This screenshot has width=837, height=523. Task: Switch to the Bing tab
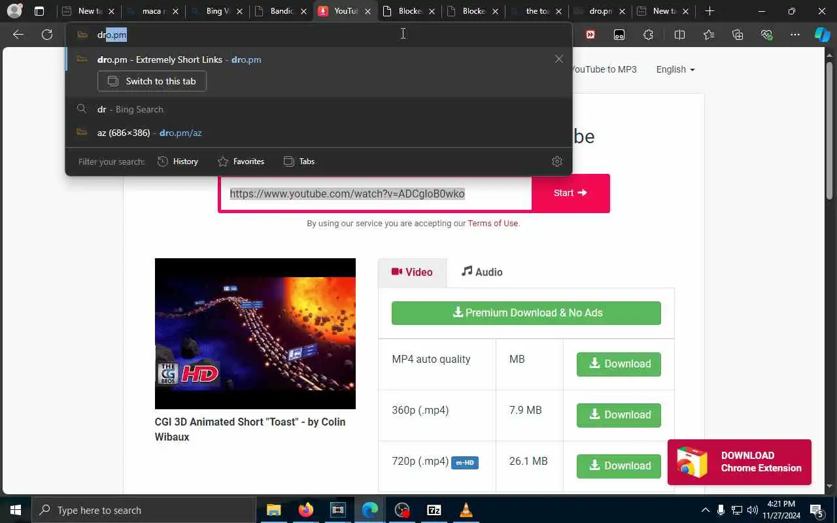click(x=216, y=11)
